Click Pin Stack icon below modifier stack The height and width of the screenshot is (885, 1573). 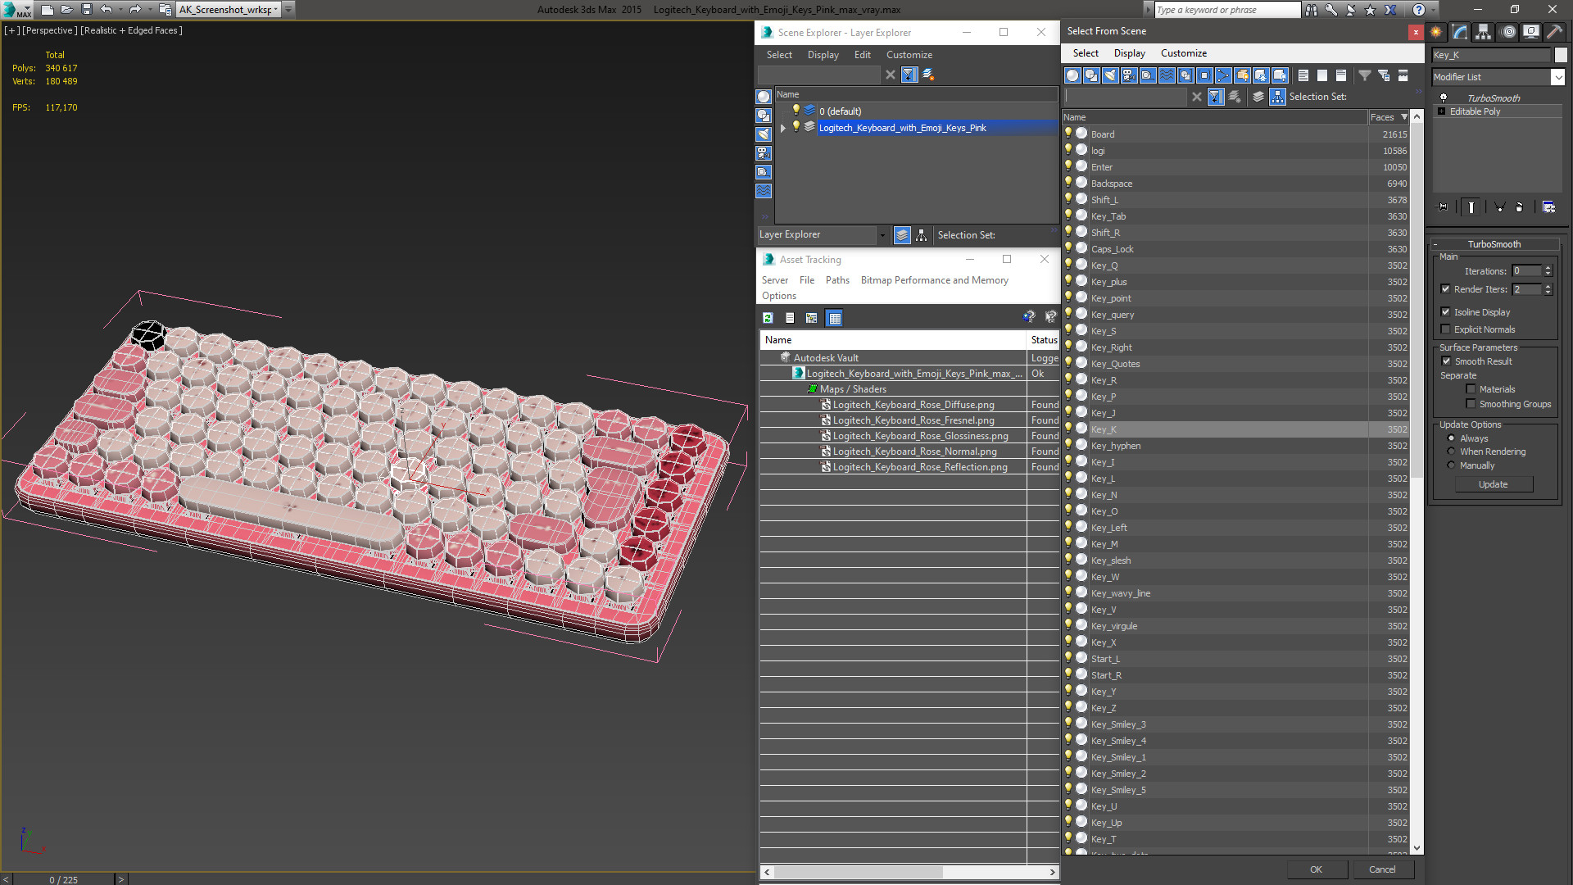coord(1443,207)
